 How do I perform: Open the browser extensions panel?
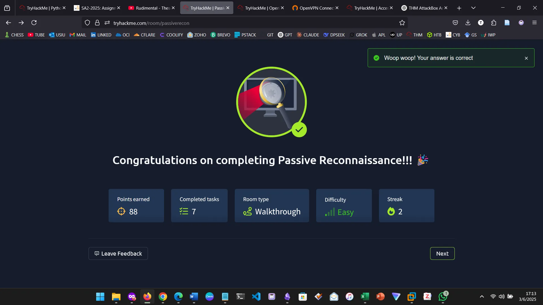pos(494,23)
